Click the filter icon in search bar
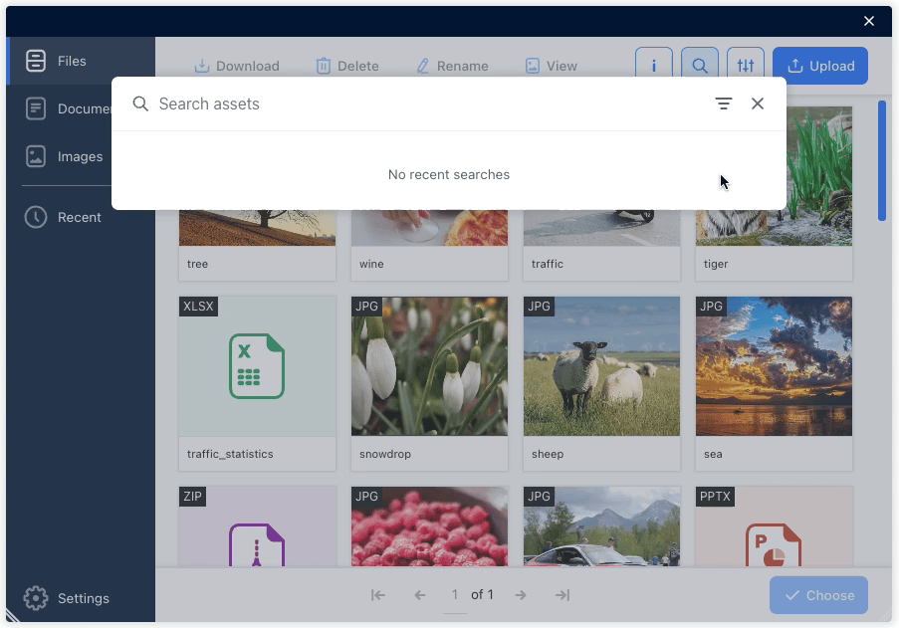The height and width of the screenshot is (628, 899). coord(724,104)
